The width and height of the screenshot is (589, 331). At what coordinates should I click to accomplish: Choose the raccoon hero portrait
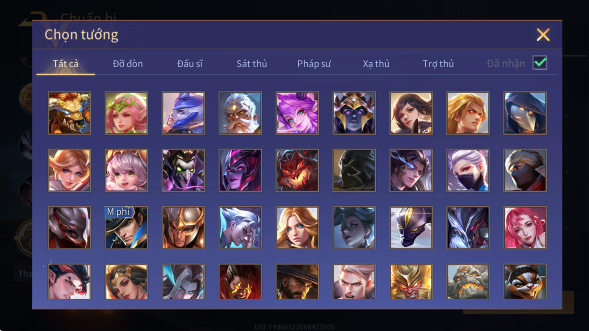[x=525, y=281]
